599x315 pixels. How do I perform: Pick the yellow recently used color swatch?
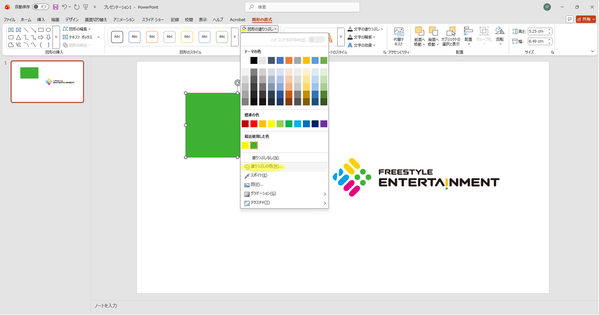tap(245, 146)
